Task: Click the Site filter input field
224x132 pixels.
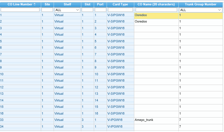Action: click(47, 10)
